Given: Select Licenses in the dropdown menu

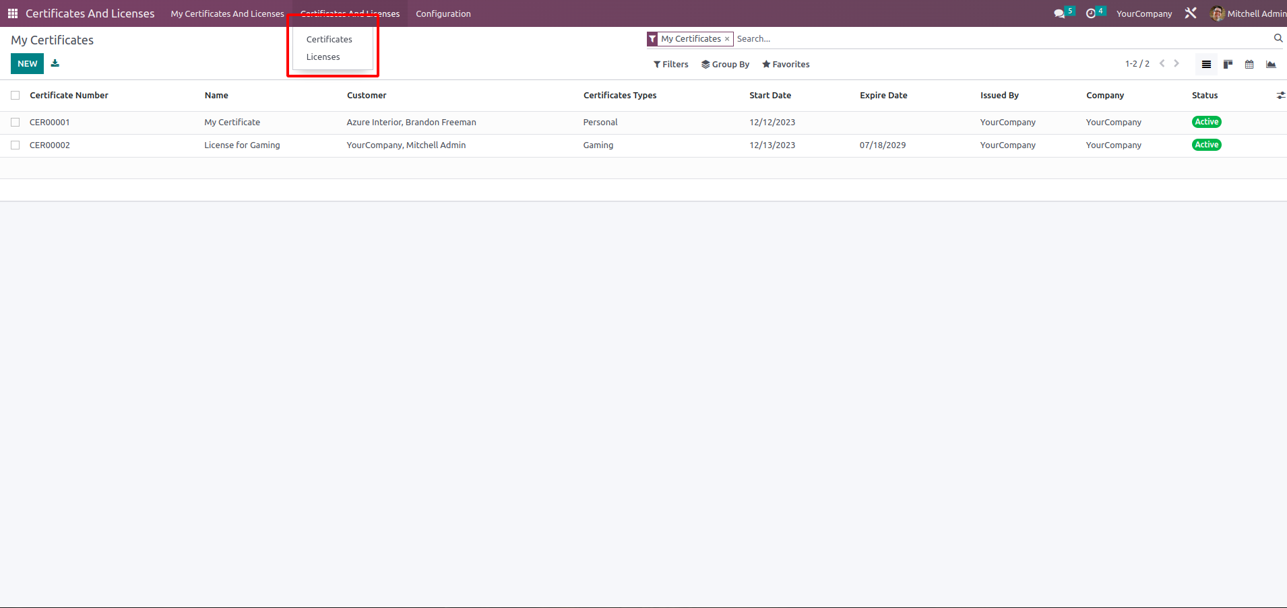Looking at the screenshot, I should point(323,57).
